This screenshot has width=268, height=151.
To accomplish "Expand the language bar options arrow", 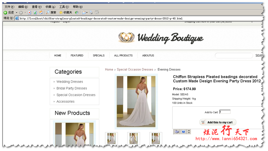I will point(189,132).
